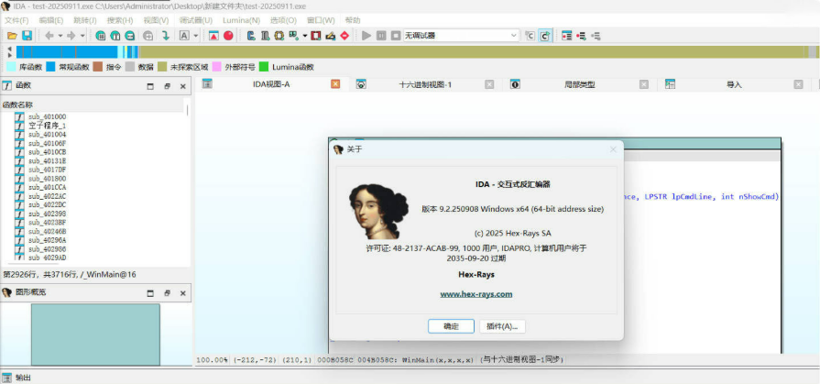
Task: Open the 文件(F) menu
Action: (16, 20)
